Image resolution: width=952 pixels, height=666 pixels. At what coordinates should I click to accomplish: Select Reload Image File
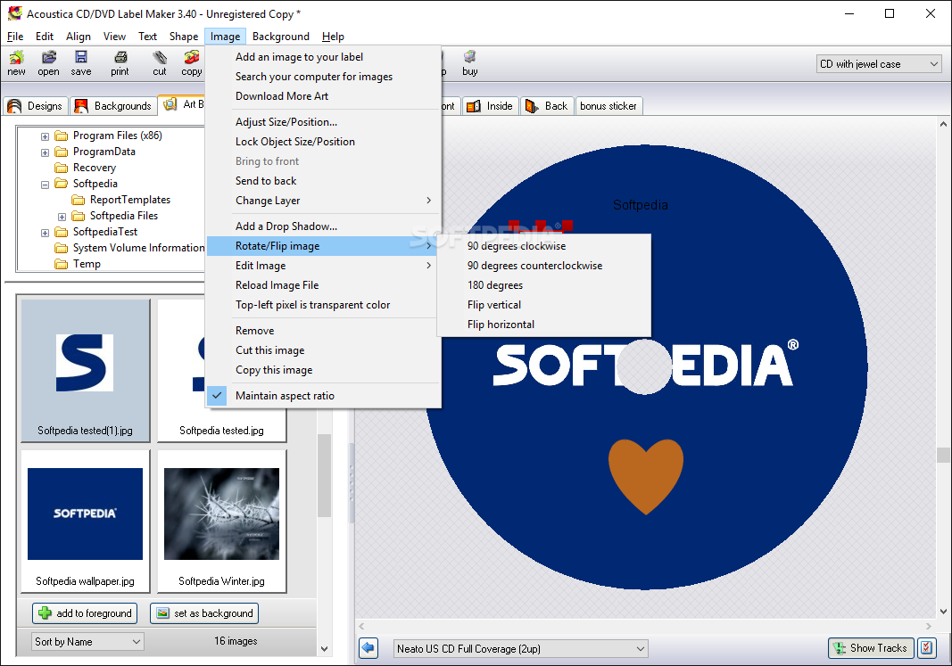[x=324, y=285]
